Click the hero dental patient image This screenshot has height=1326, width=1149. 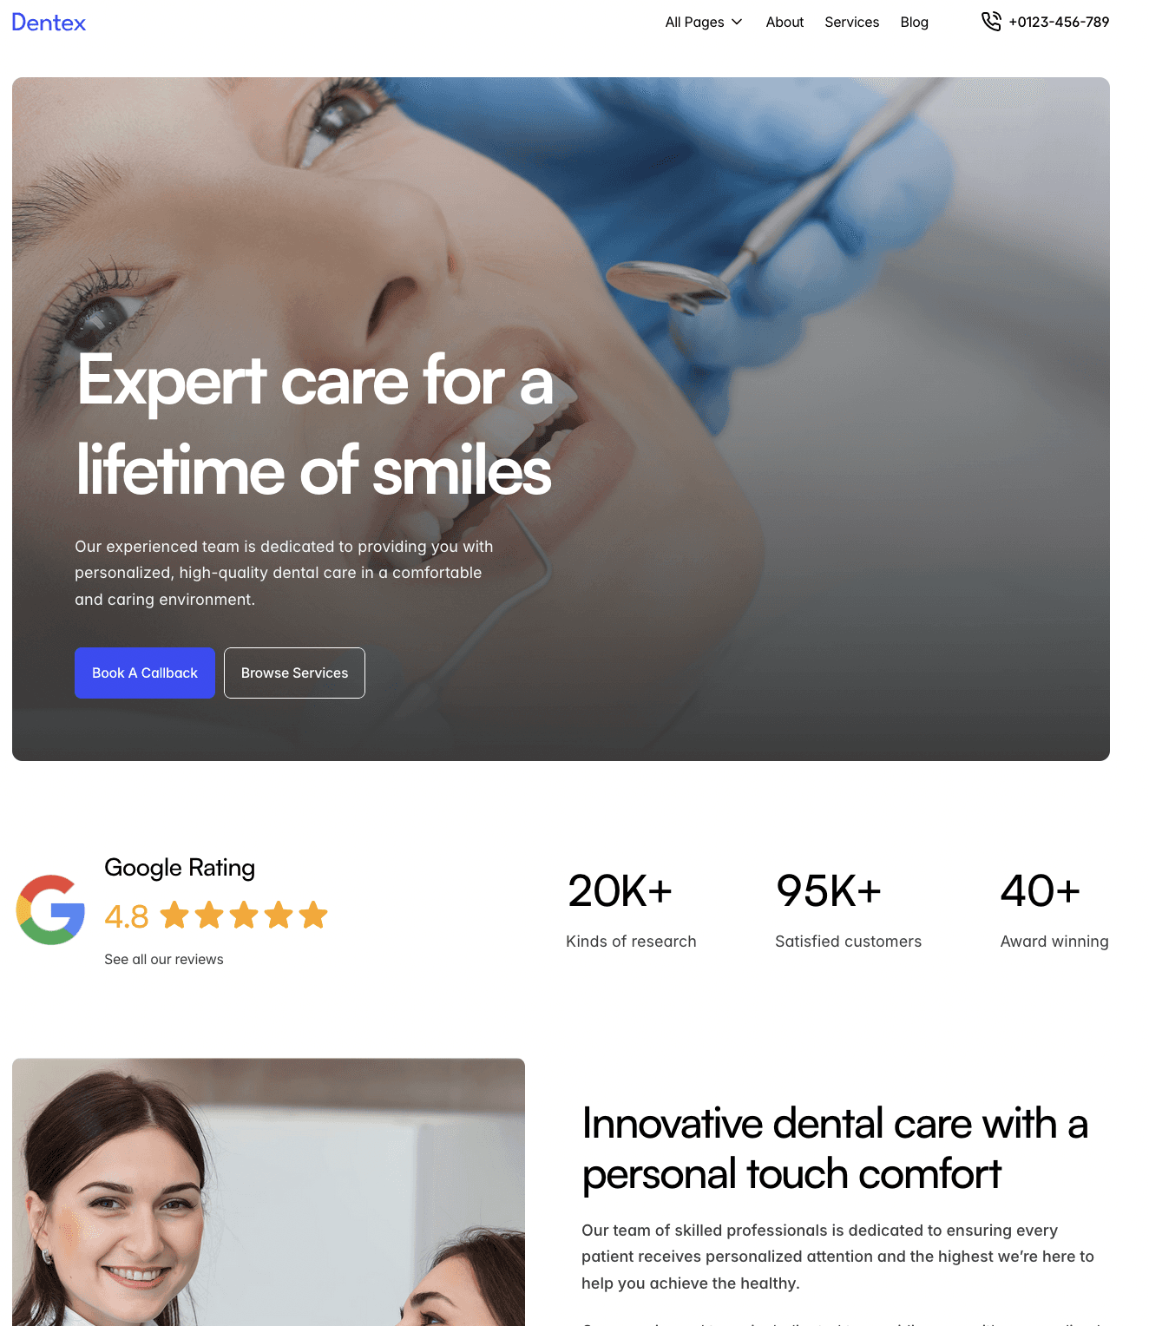pyautogui.click(x=561, y=419)
